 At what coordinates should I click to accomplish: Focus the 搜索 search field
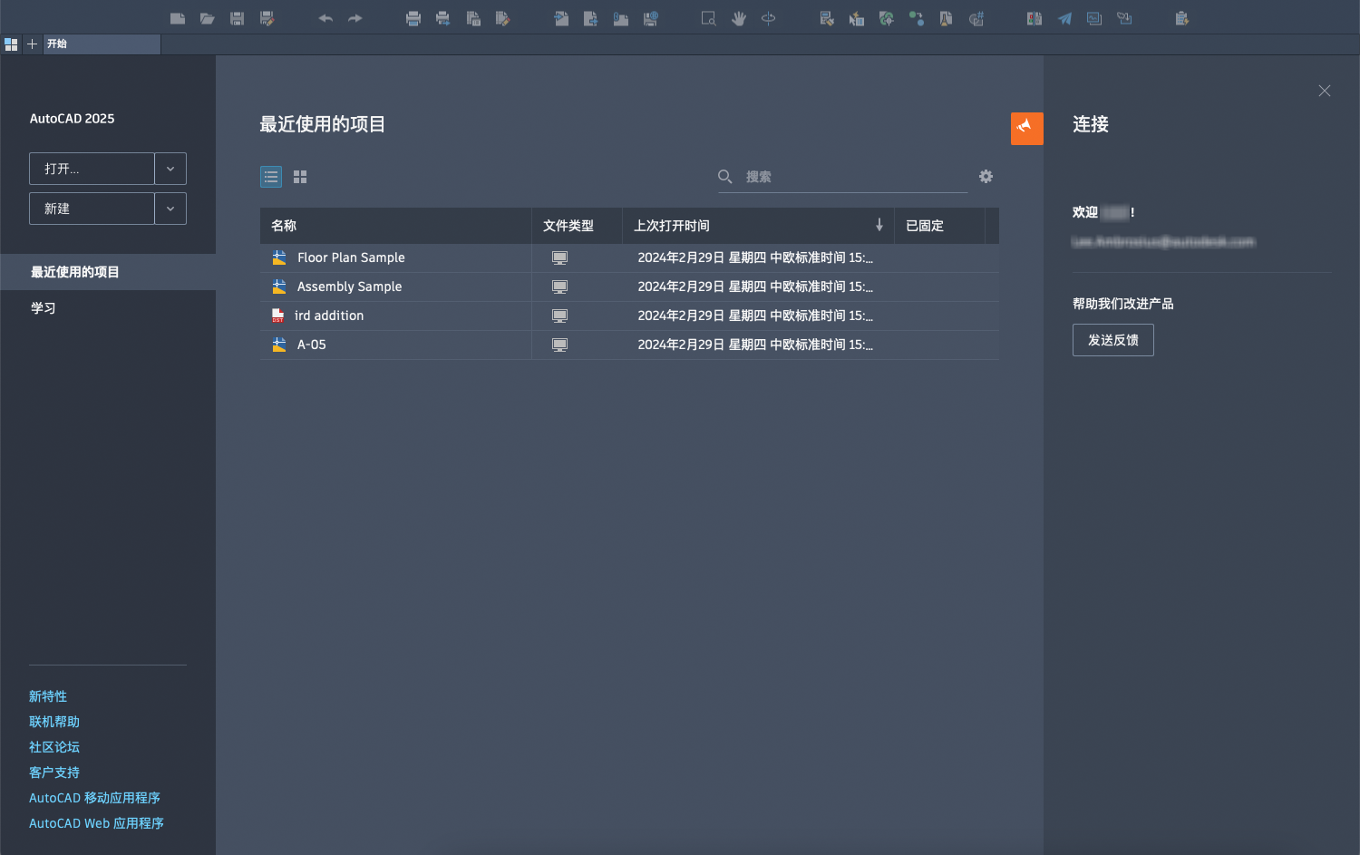pyautogui.click(x=843, y=177)
